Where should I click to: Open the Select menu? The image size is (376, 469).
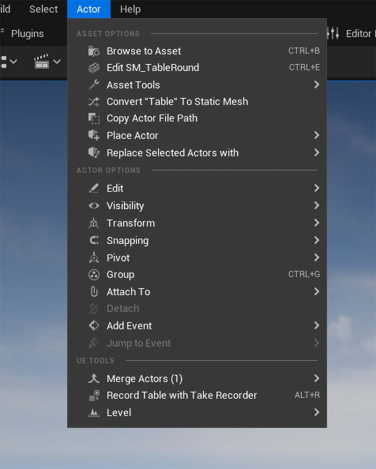pyautogui.click(x=44, y=9)
